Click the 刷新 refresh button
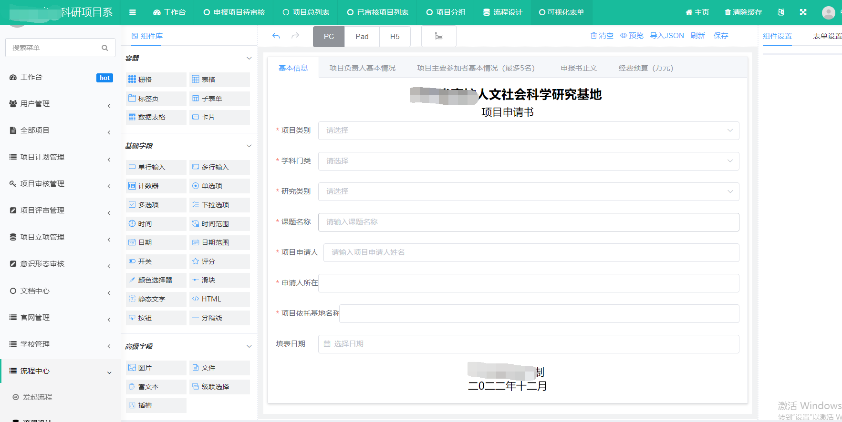 [698, 36]
